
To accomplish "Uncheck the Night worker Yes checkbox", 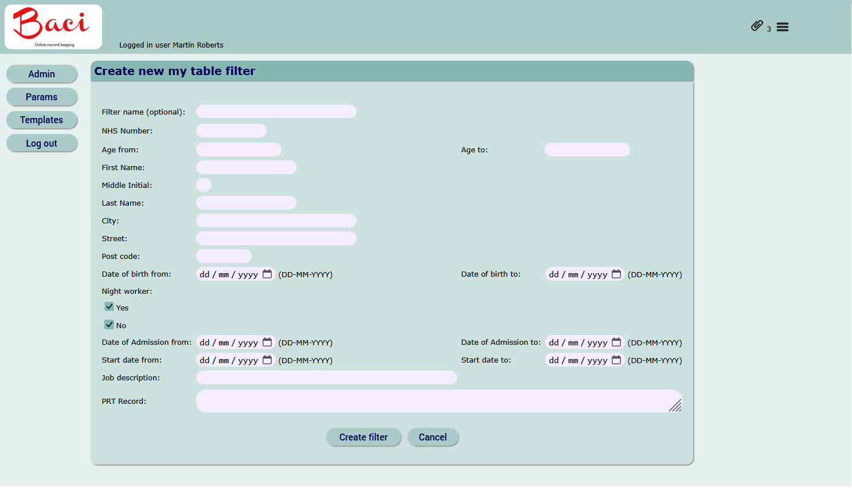I will coord(109,306).
